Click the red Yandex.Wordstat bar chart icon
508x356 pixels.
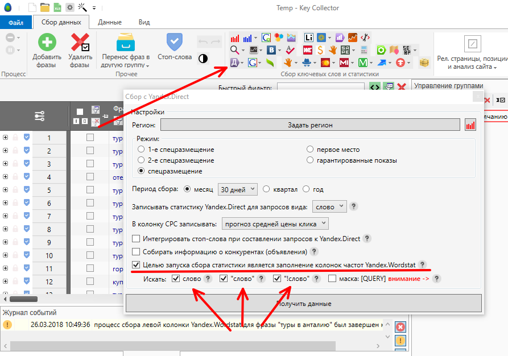pyautogui.click(x=234, y=38)
